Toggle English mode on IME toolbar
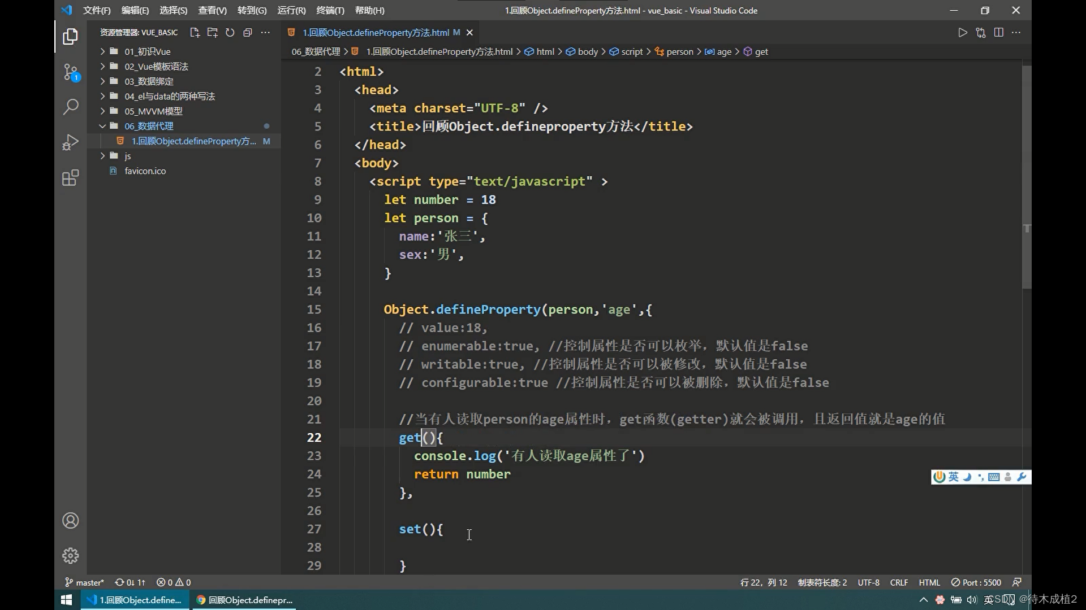1086x610 pixels. click(x=954, y=477)
